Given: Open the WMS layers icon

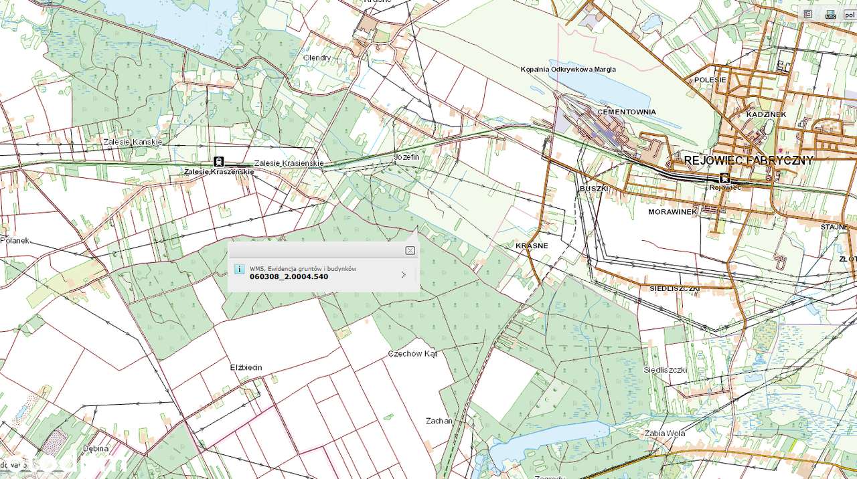Looking at the screenshot, I should click(830, 14).
